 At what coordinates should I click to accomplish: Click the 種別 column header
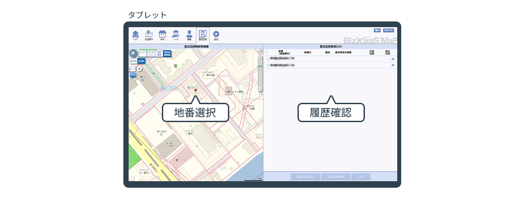coord(327,52)
